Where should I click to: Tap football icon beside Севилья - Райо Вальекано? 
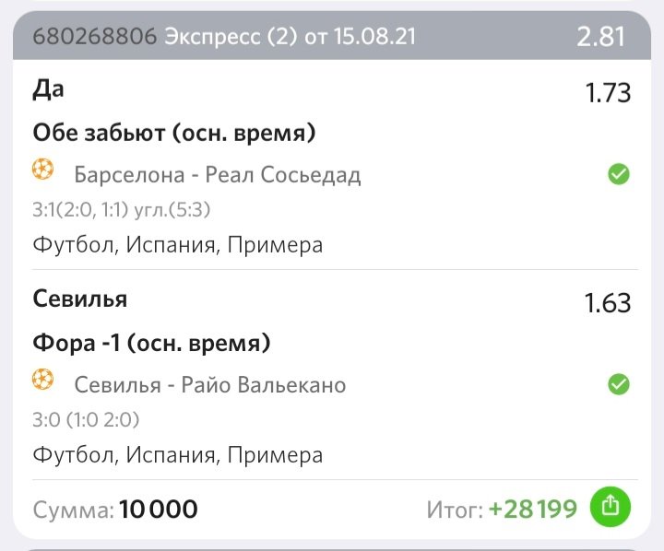[42, 380]
